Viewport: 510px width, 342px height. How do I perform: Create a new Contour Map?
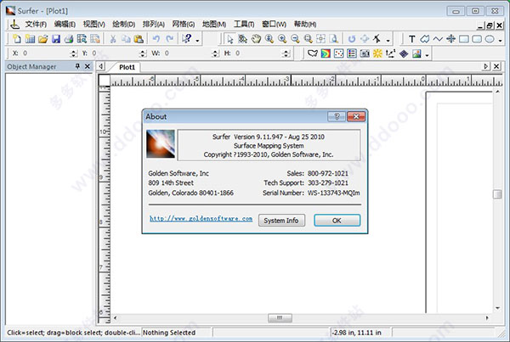[326, 53]
